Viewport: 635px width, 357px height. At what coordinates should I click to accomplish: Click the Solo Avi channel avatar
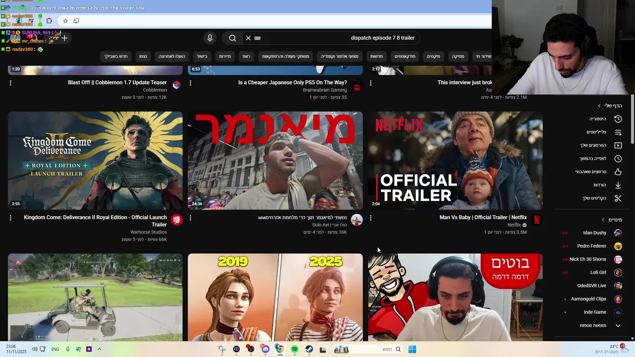pyautogui.click(x=357, y=220)
